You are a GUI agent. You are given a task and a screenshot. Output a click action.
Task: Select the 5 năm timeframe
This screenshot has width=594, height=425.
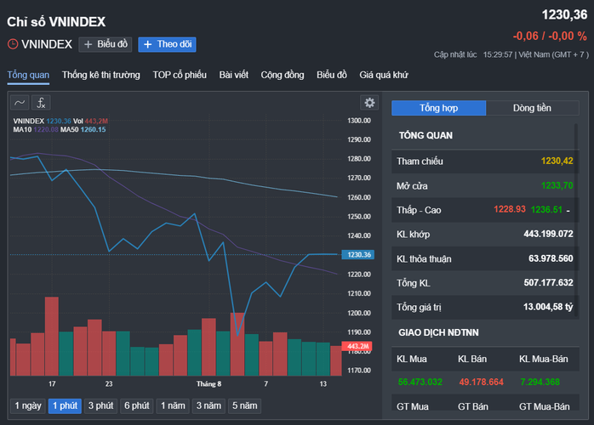click(x=245, y=405)
